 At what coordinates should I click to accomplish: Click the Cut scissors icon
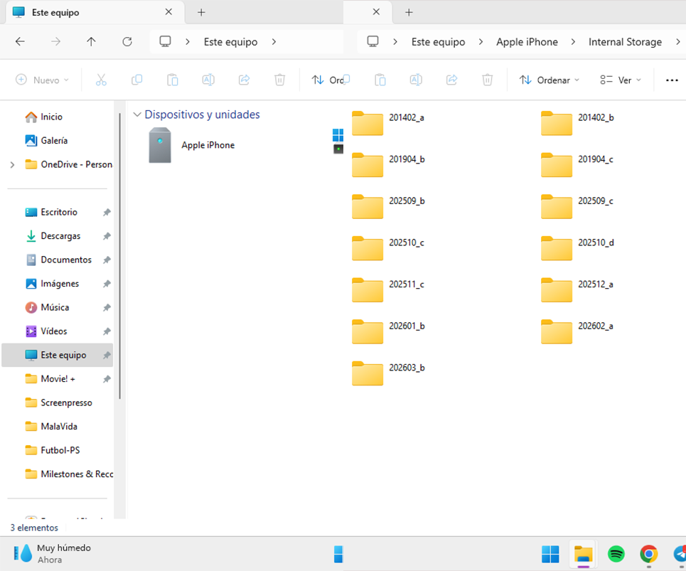tap(101, 80)
